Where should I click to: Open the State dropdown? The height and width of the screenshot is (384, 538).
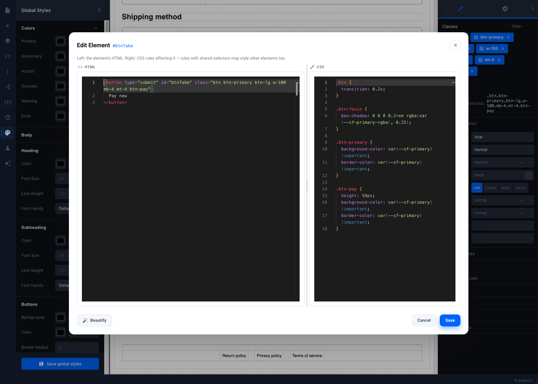516,26
